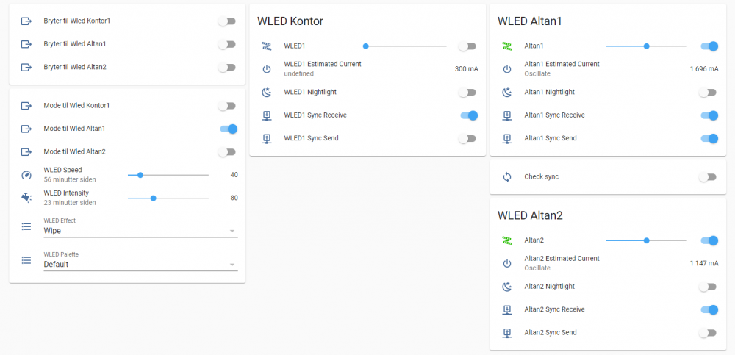Open the WLED Effect dropdown
The width and height of the screenshot is (735, 355).
(140, 231)
